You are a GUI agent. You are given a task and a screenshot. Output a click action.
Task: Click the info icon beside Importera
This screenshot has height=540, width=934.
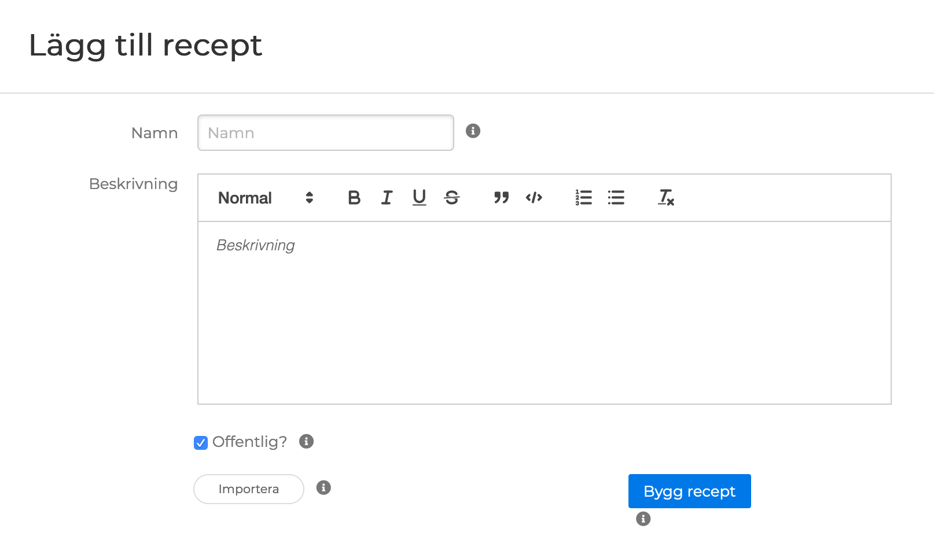(x=323, y=488)
